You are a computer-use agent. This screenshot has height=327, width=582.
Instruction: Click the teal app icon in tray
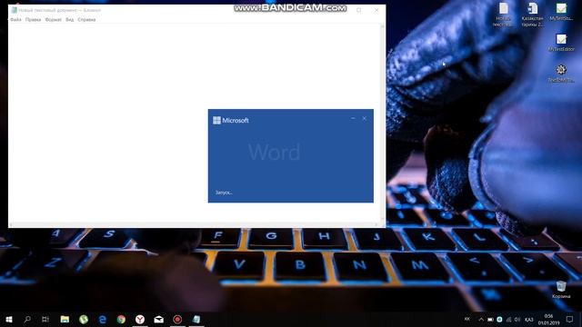point(499,319)
